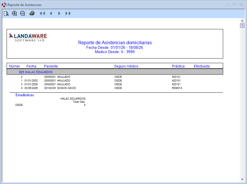Image resolution: width=247 pixels, height=184 pixels.
Task: Click date '01/01/2002' in row 1
Action: click(x=31, y=81)
